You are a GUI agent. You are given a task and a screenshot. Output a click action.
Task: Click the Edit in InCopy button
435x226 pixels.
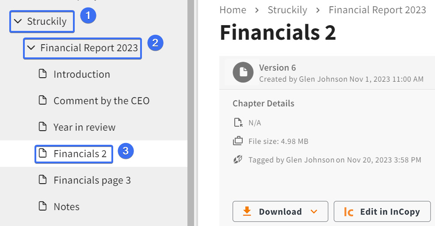(x=382, y=211)
